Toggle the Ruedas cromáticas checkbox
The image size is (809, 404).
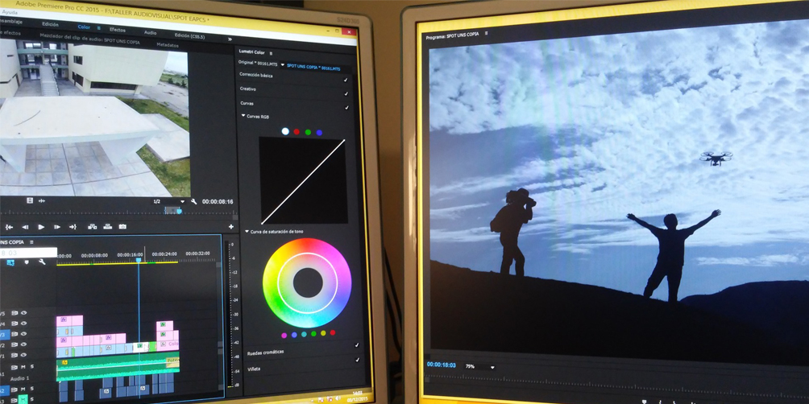click(x=357, y=345)
